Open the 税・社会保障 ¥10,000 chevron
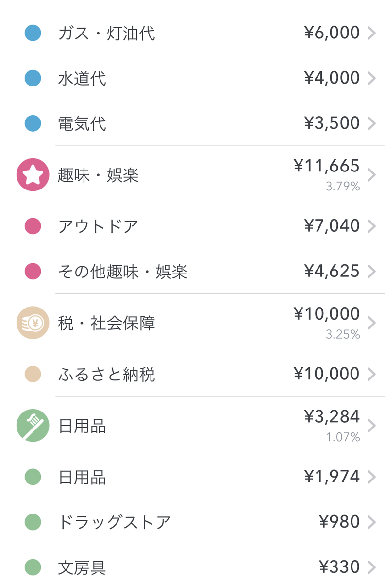 pyautogui.click(x=371, y=323)
